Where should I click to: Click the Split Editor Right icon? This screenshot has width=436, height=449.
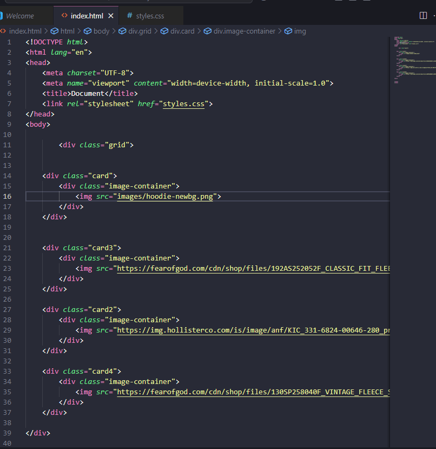[x=423, y=16]
